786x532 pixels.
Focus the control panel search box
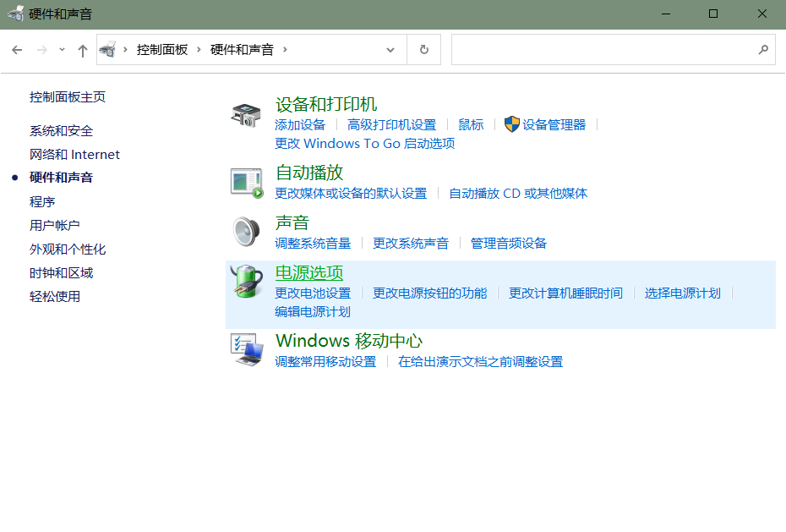[613, 50]
